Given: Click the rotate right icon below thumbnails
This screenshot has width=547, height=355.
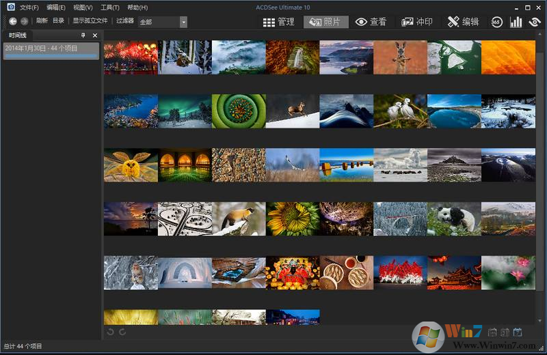Looking at the screenshot, I should coord(122,332).
